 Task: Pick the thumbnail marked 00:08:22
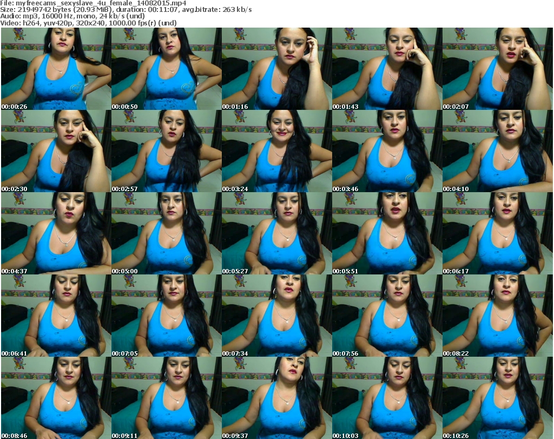[498, 316]
